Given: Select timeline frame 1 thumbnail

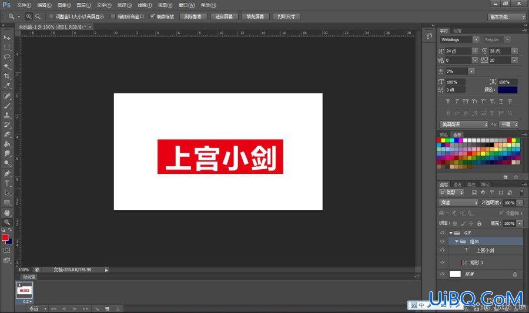Looking at the screenshot, I should 24,290.
